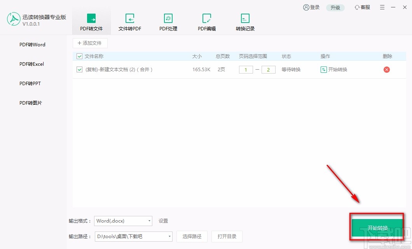Toggle the 文件名称 select-all checkbox
412x249 pixels.
[x=79, y=56]
